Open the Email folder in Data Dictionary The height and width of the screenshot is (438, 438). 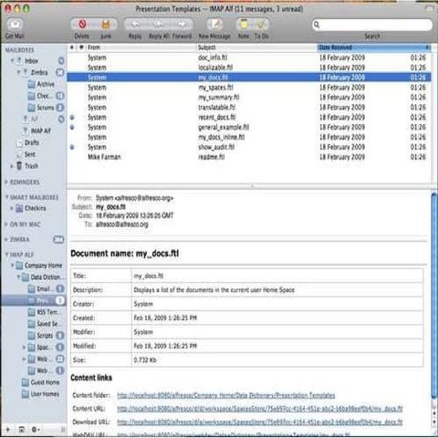click(43, 288)
